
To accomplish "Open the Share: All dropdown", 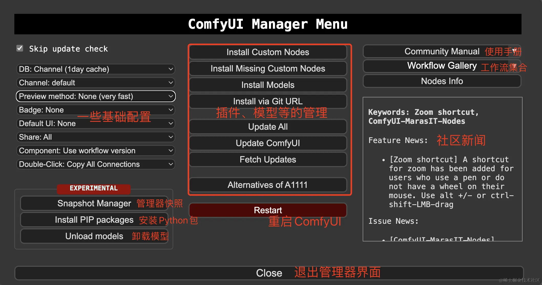I will point(96,137).
